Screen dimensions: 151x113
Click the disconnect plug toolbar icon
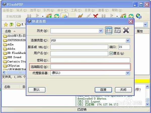[x=89, y=16]
